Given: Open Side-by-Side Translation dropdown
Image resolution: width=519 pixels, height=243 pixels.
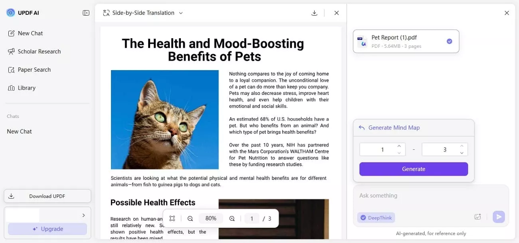Looking at the screenshot, I should pos(143,13).
